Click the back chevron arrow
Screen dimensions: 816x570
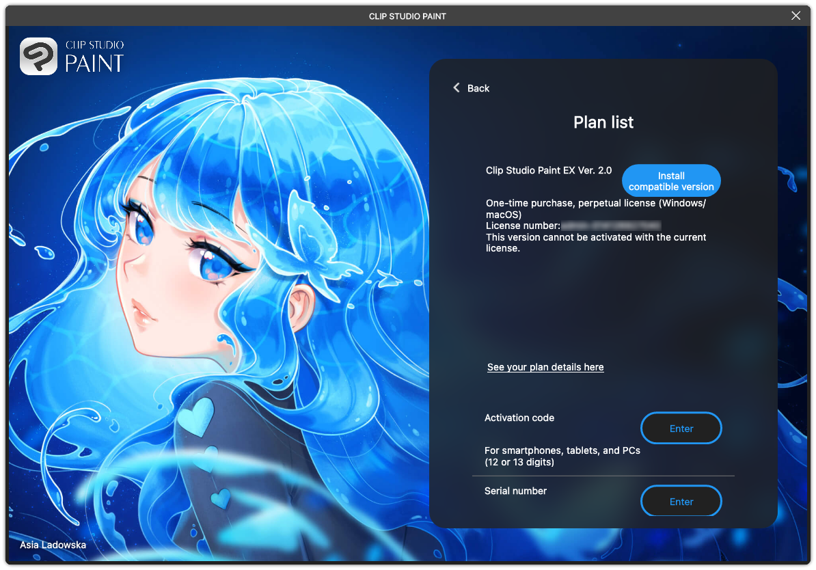(x=457, y=88)
